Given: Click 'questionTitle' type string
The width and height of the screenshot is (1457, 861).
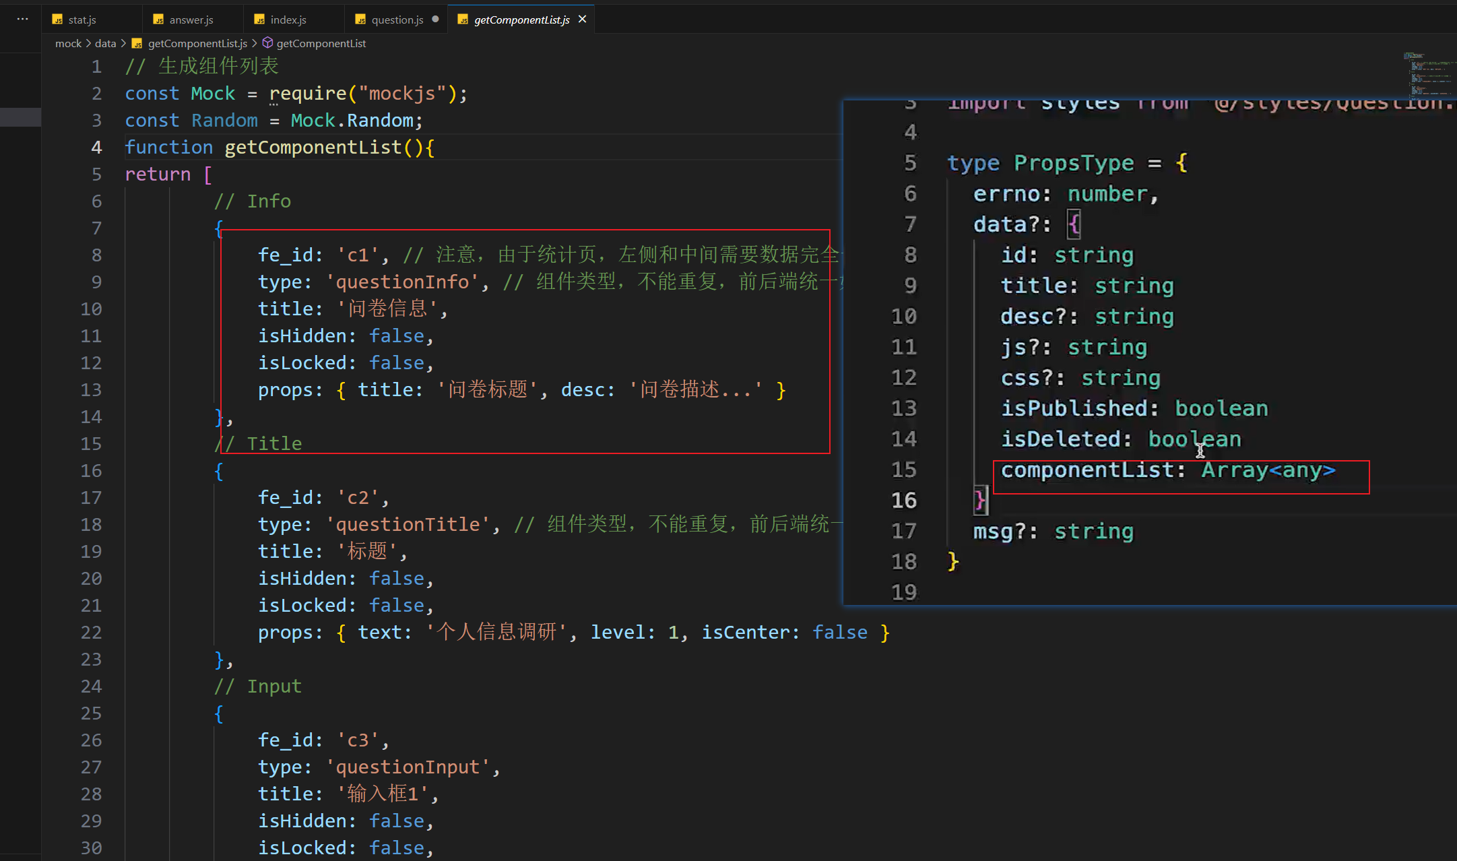Looking at the screenshot, I should click(x=408, y=524).
